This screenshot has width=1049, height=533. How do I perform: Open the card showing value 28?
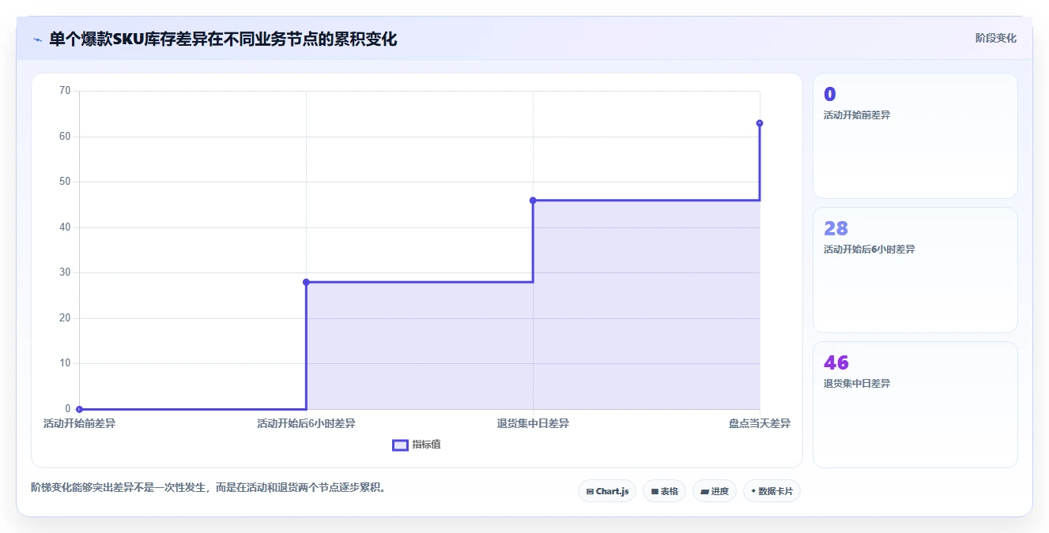pos(915,270)
